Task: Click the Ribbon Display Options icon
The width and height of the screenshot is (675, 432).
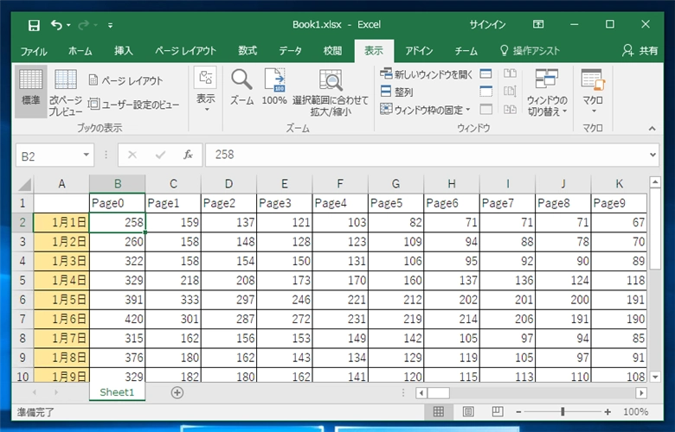Action: coord(538,24)
